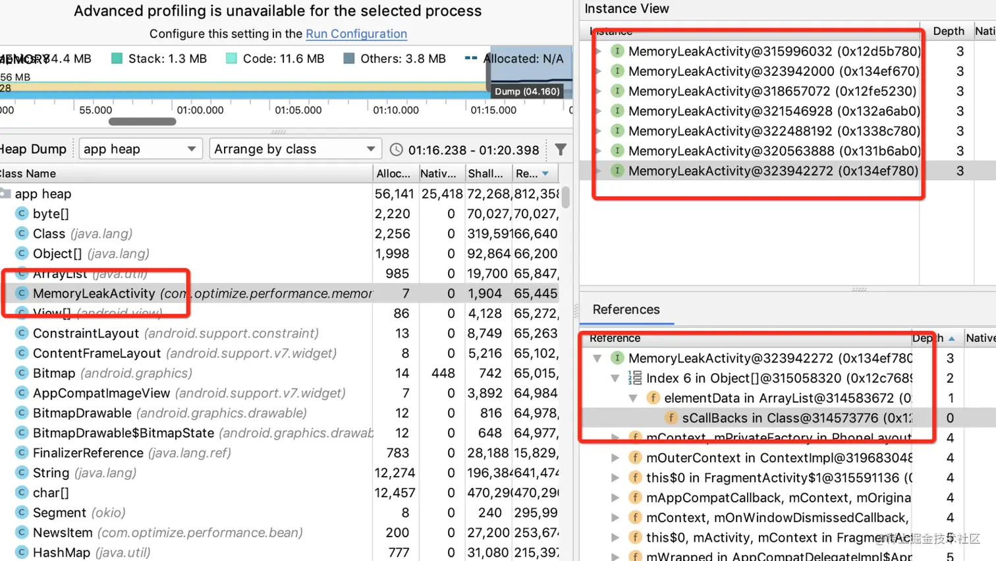This screenshot has width=996, height=561.
Task: Expand mContext, mOnWindowDismissedCallback reference row
Action: point(615,517)
